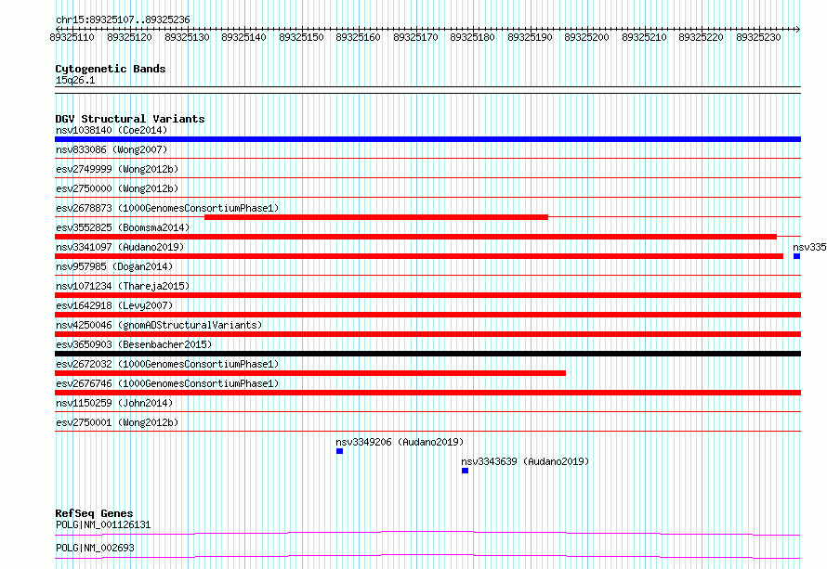
Task: Select the nsv3341097 (Audano2019) label
Action: tap(120, 247)
